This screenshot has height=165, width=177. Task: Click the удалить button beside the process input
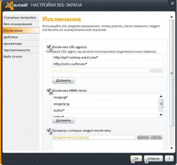[143, 137]
